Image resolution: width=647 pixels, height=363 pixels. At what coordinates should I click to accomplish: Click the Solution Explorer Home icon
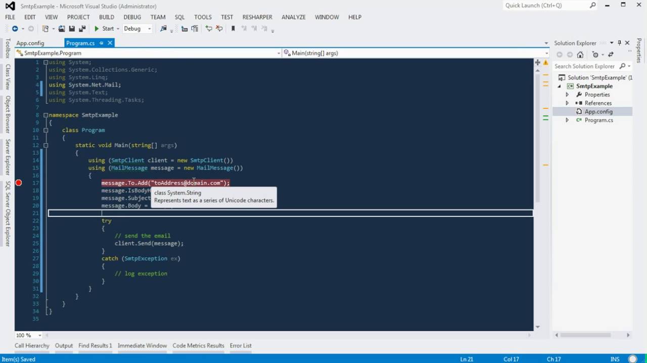(580, 54)
